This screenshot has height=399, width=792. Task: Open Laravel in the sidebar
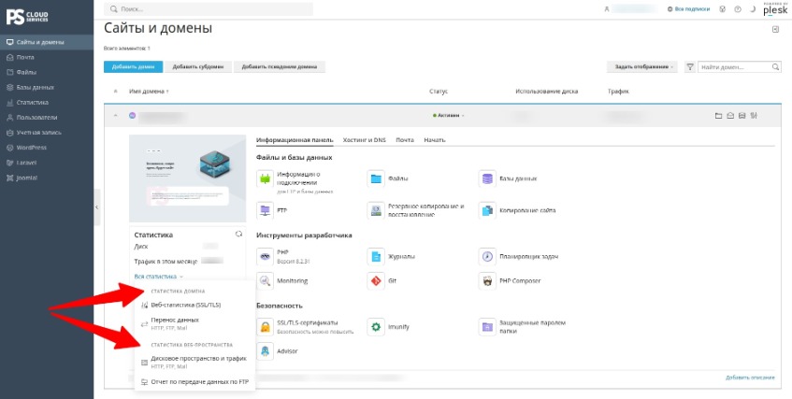47,164
